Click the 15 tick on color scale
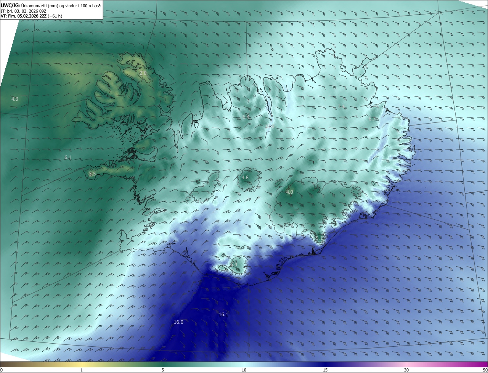 pos(325,370)
